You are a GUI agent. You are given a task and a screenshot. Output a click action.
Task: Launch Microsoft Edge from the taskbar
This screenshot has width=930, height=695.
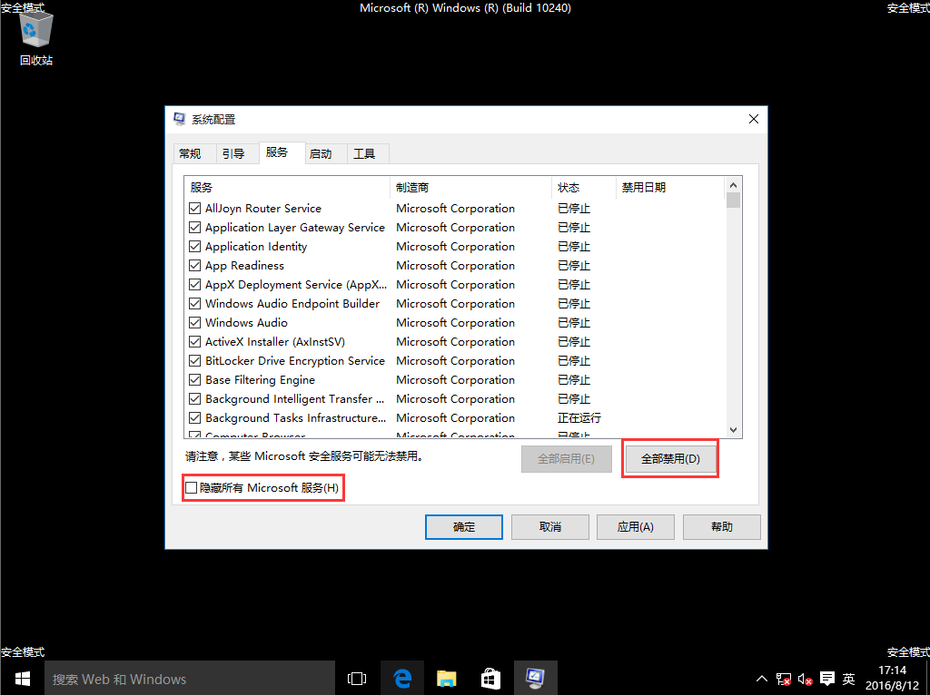(402, 679)
